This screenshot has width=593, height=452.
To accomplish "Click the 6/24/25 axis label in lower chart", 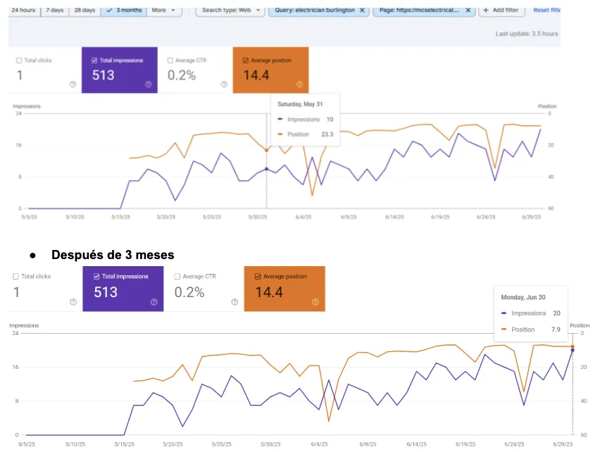I will pos(514,444).
